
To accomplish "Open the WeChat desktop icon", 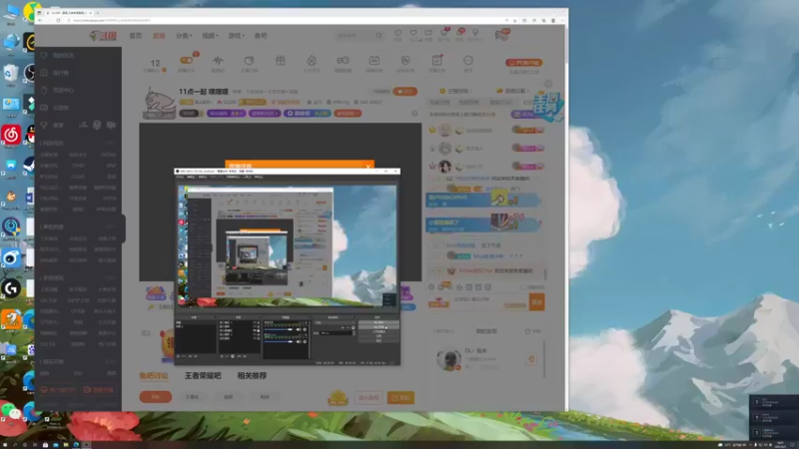I will 11,411.
